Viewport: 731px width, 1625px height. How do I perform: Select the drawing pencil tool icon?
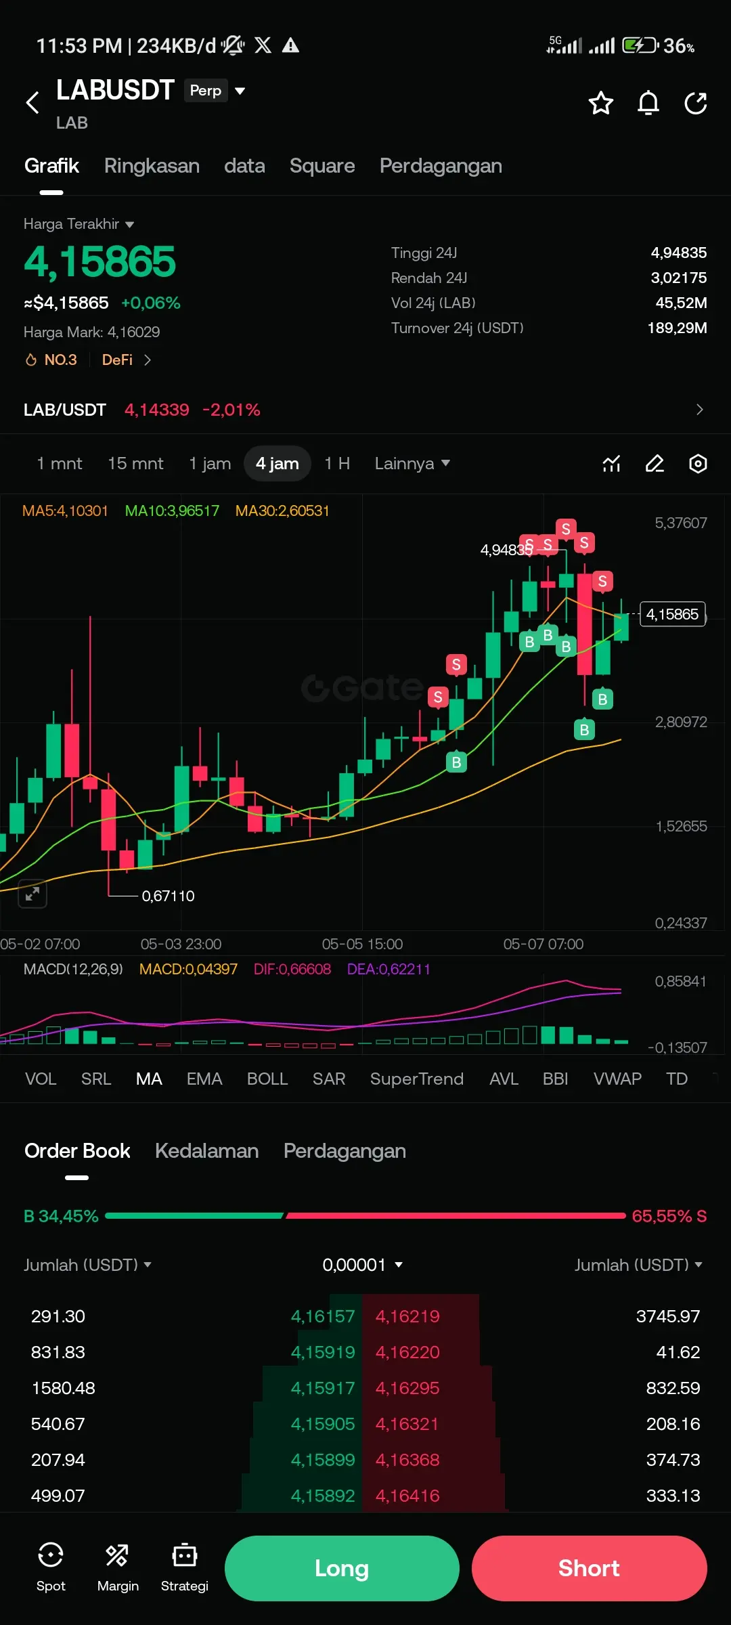click(x=655, y=464)
